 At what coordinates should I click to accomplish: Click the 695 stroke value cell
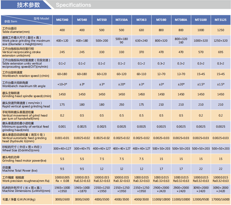pyautogui.click(x=221, y=52)
